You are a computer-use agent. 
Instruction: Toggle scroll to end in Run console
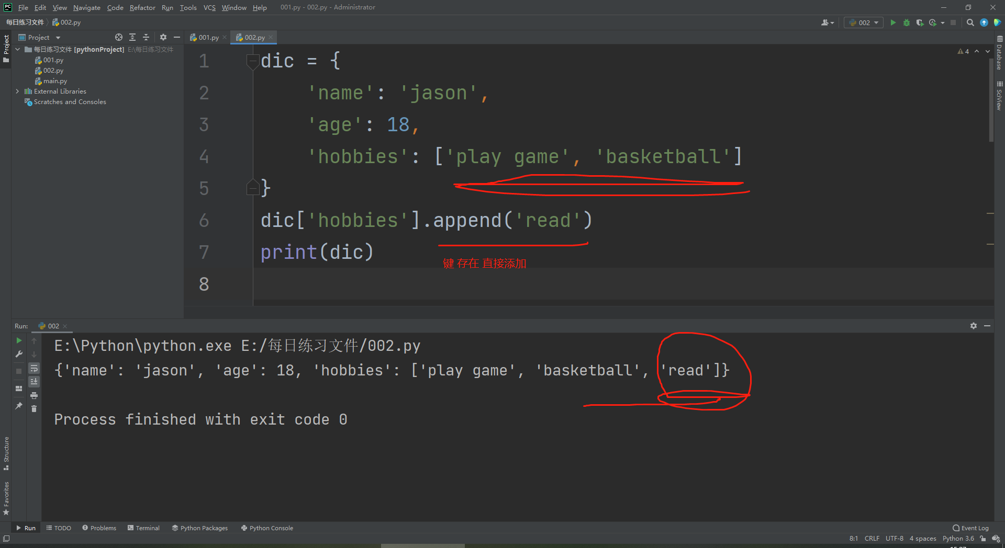[34, 382]
